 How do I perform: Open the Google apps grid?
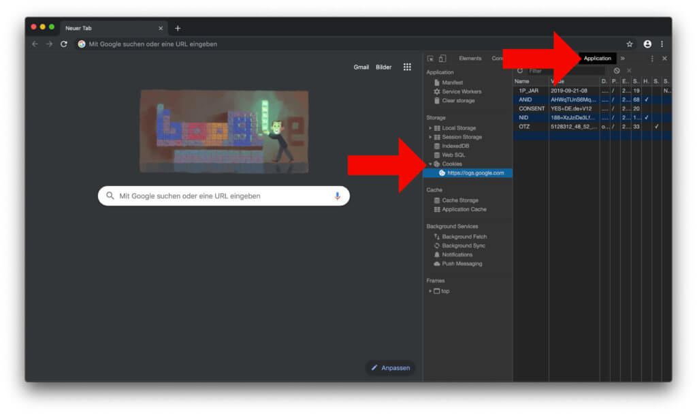(x=407, y=67)
